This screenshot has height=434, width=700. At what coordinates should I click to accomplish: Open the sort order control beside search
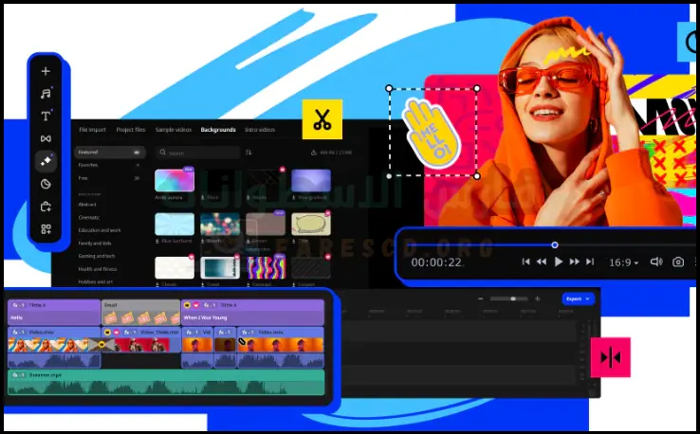tap(249, 152)
